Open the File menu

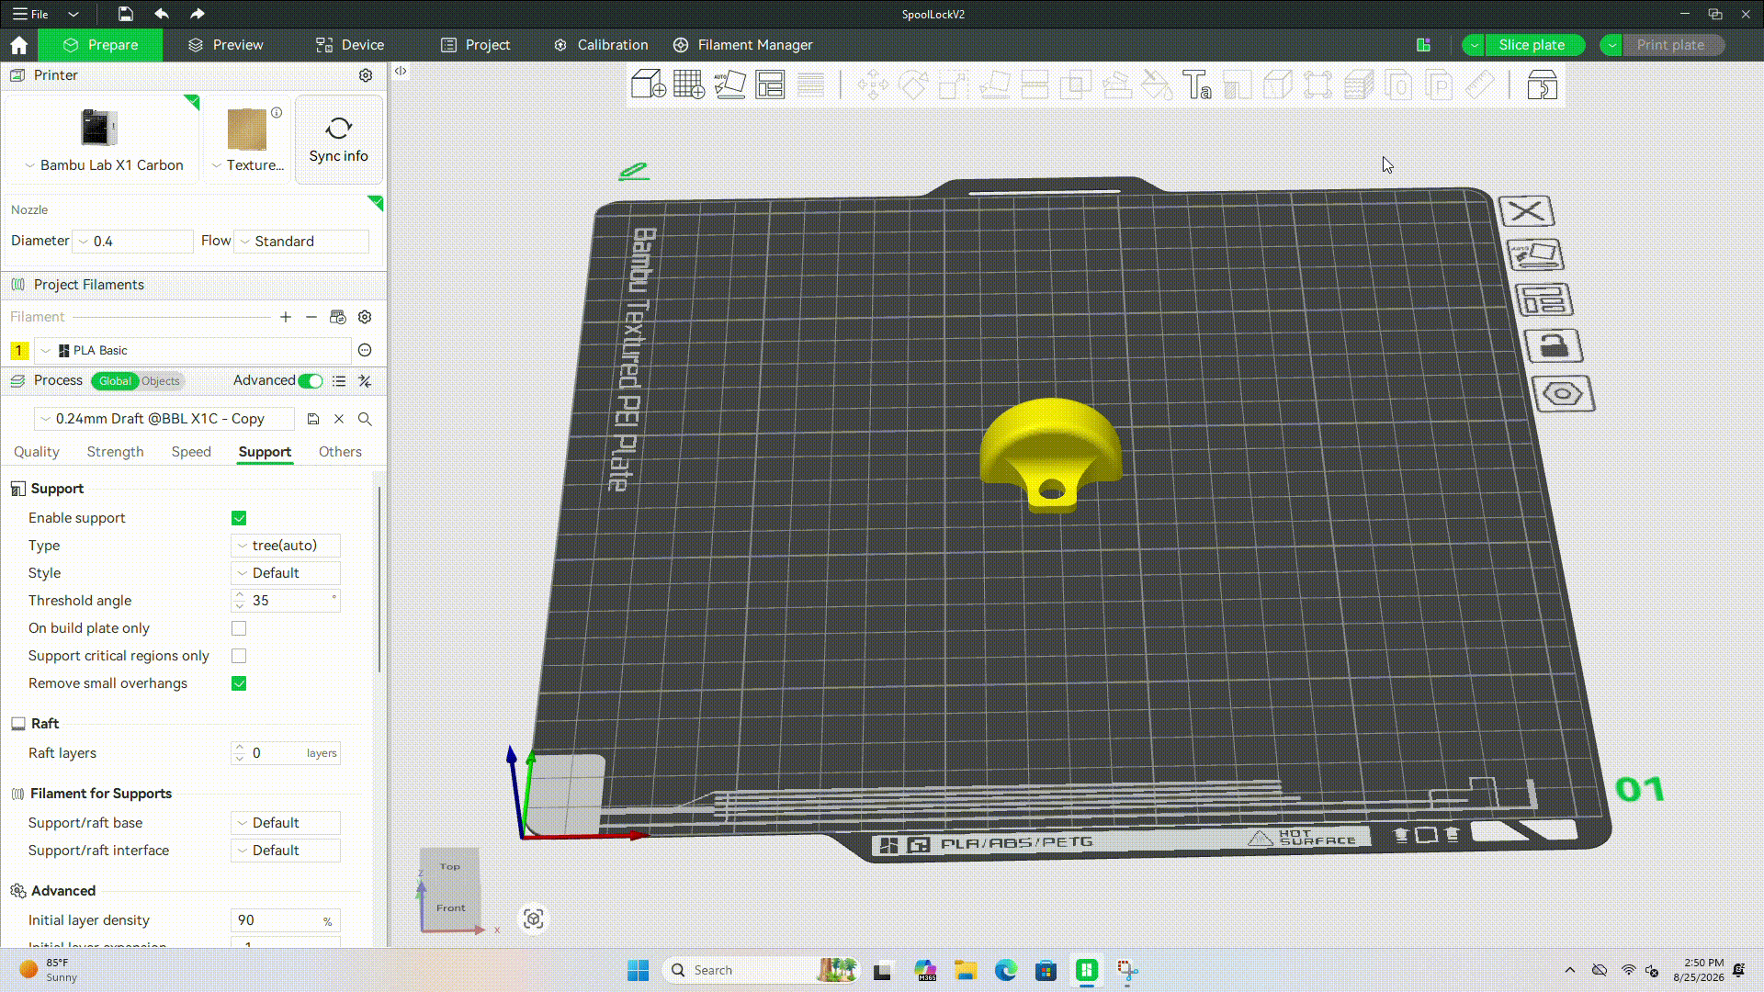[x=31, y=14]
